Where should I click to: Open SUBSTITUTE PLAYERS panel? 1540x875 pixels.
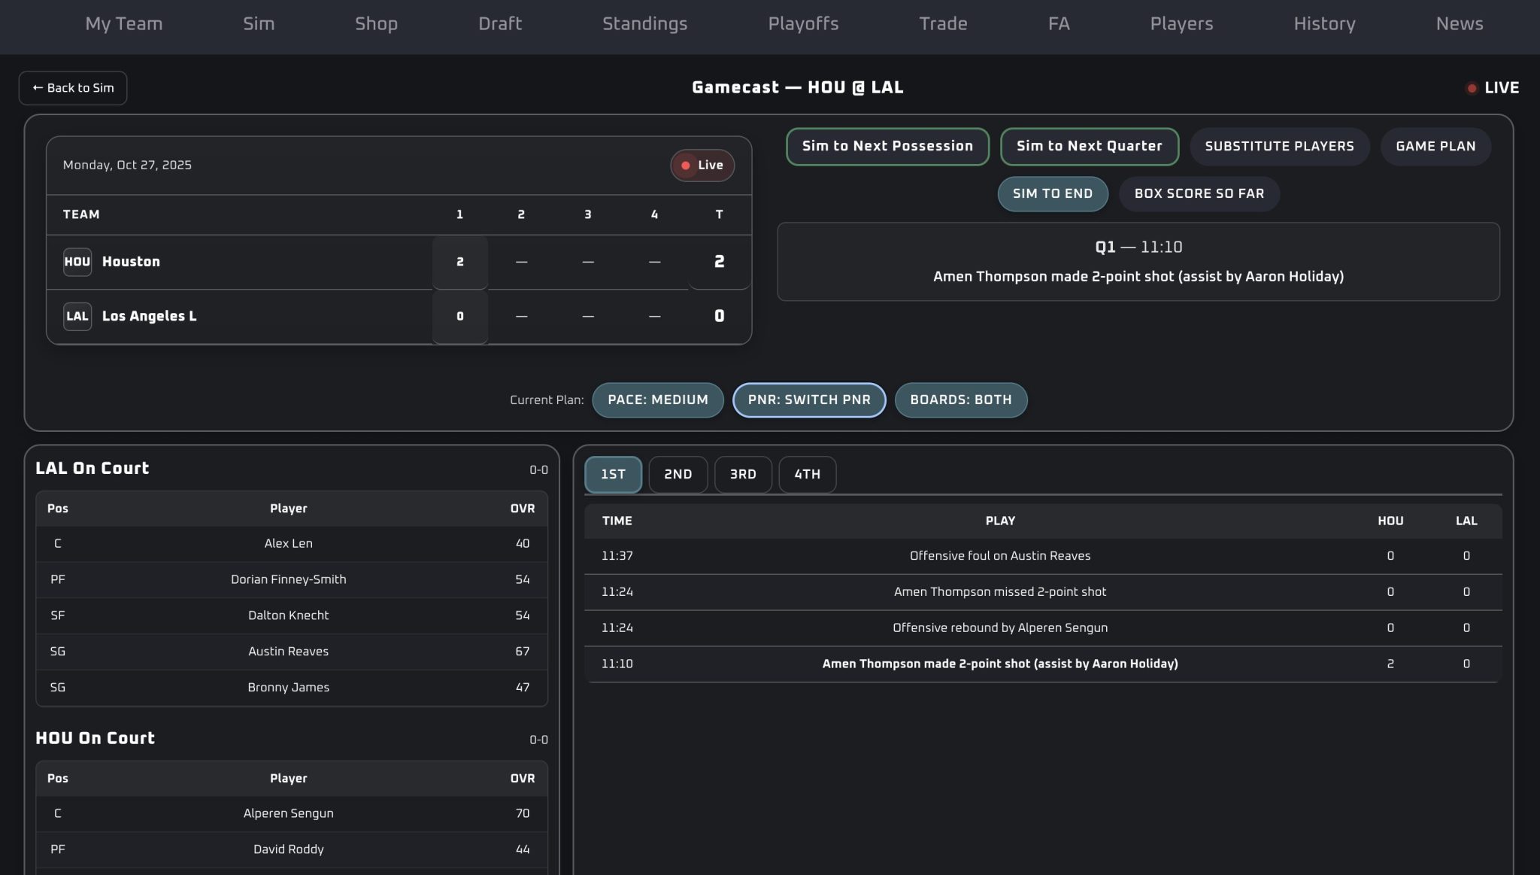[1279, 146]
